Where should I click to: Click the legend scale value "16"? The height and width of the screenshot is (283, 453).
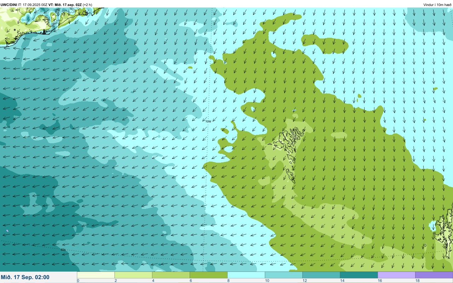pos(380,281)
